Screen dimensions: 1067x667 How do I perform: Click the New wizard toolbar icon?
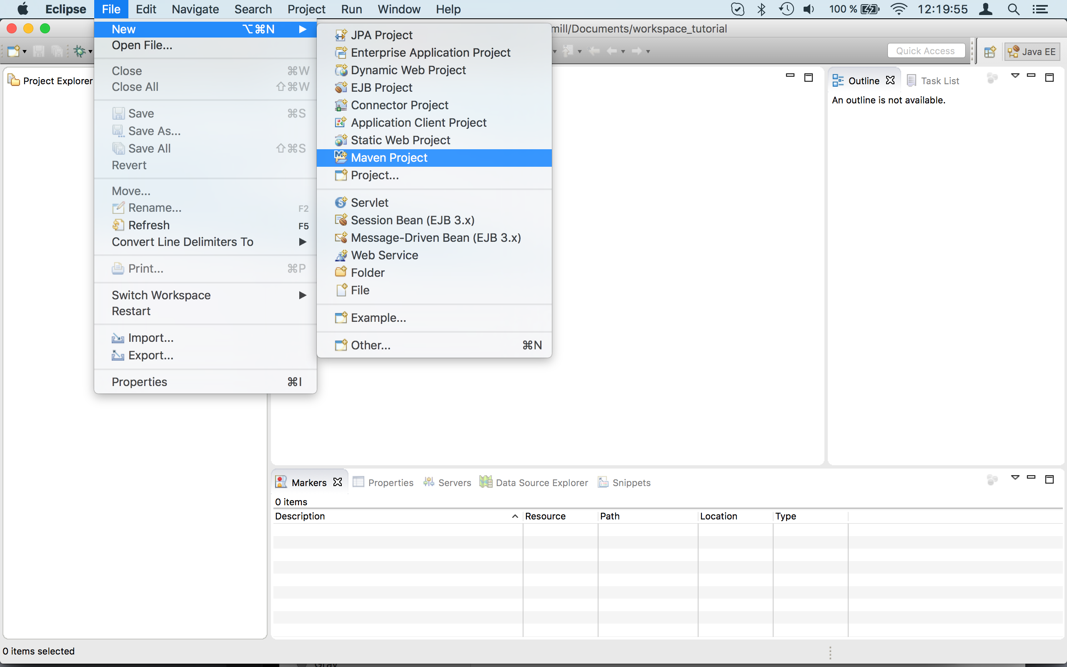pyautogui.click(x=14, y=51)
